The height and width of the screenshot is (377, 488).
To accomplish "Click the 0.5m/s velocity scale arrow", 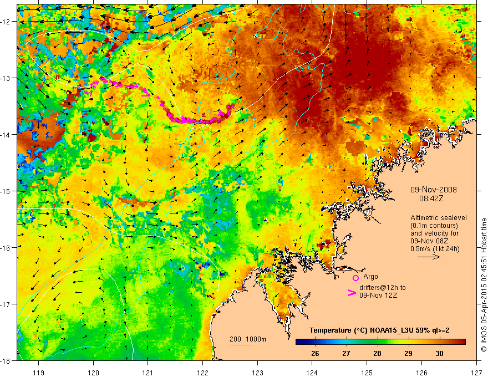I will click(x=429, y=257).
